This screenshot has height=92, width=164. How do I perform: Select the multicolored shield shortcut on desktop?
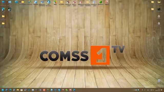pos(29,2)
